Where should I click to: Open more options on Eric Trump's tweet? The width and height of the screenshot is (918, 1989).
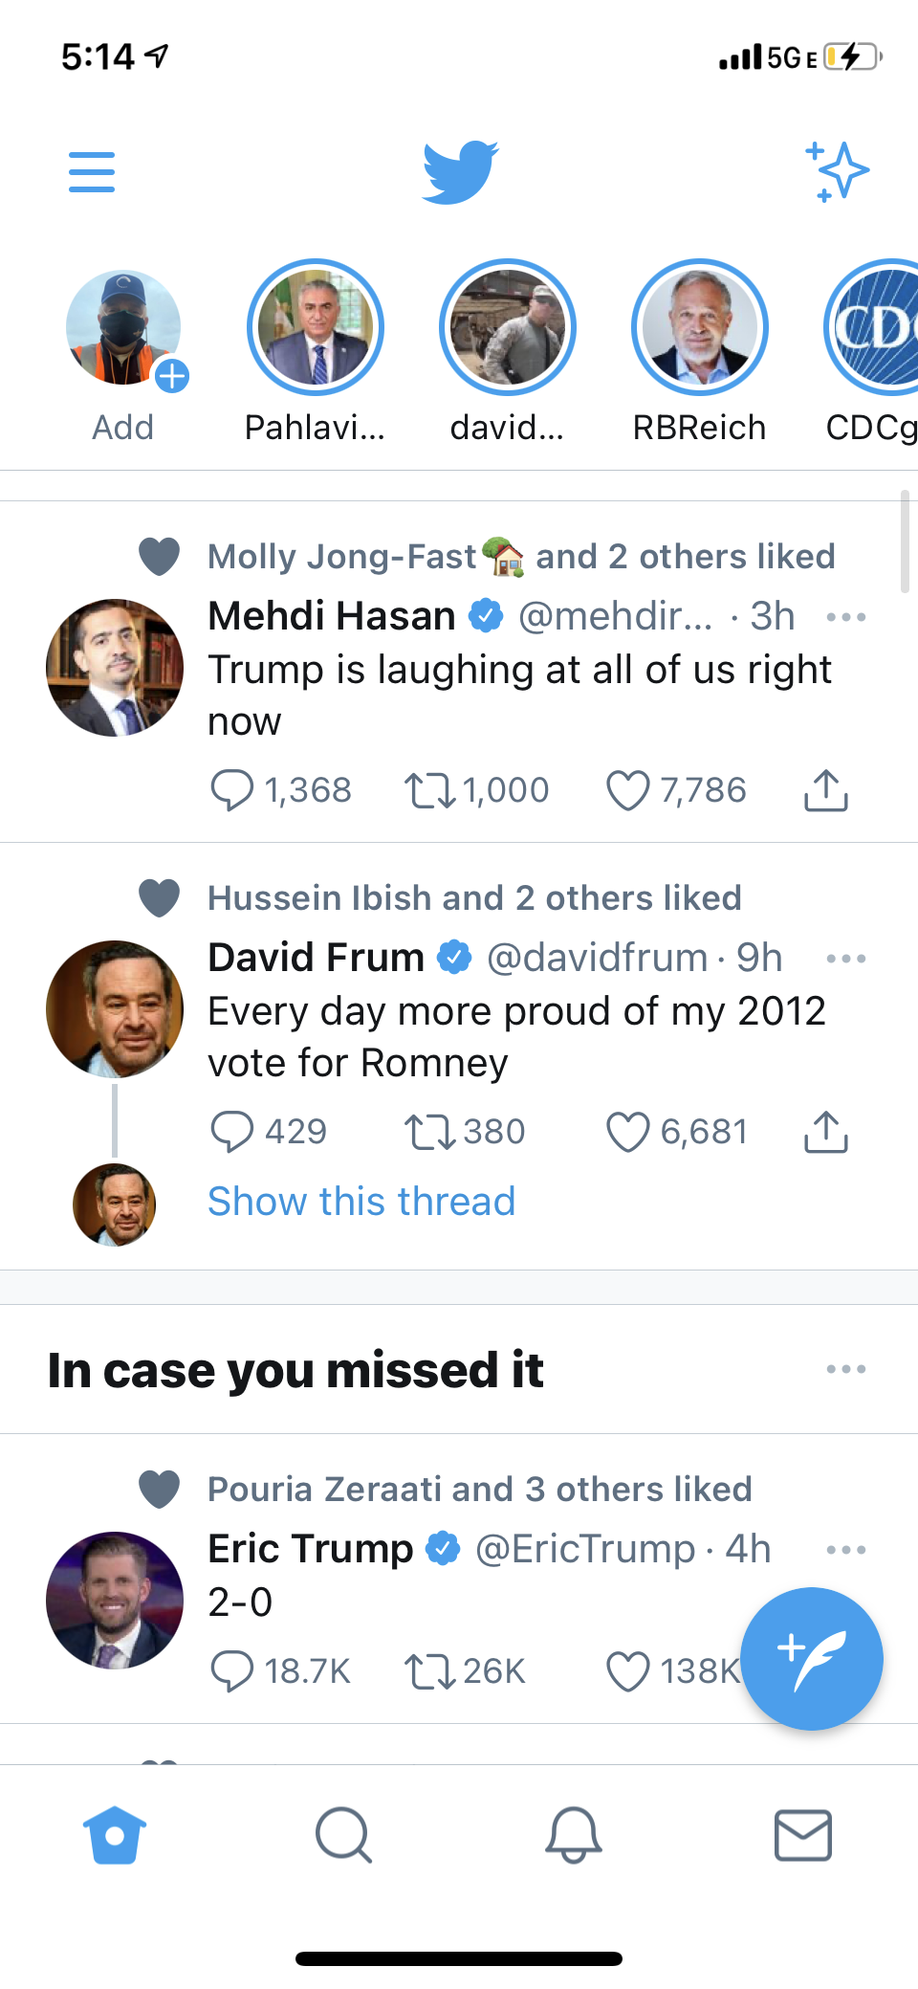(x=846, y=1549)
